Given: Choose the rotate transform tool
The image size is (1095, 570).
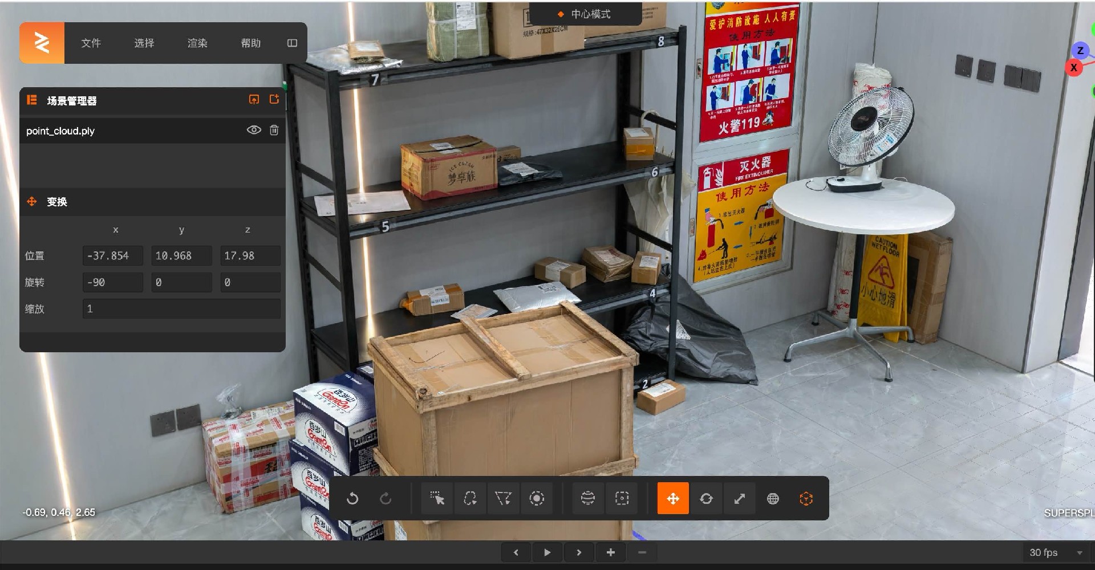Looking at the screenshot, I should pyautogui.click(x=706, y=499).
